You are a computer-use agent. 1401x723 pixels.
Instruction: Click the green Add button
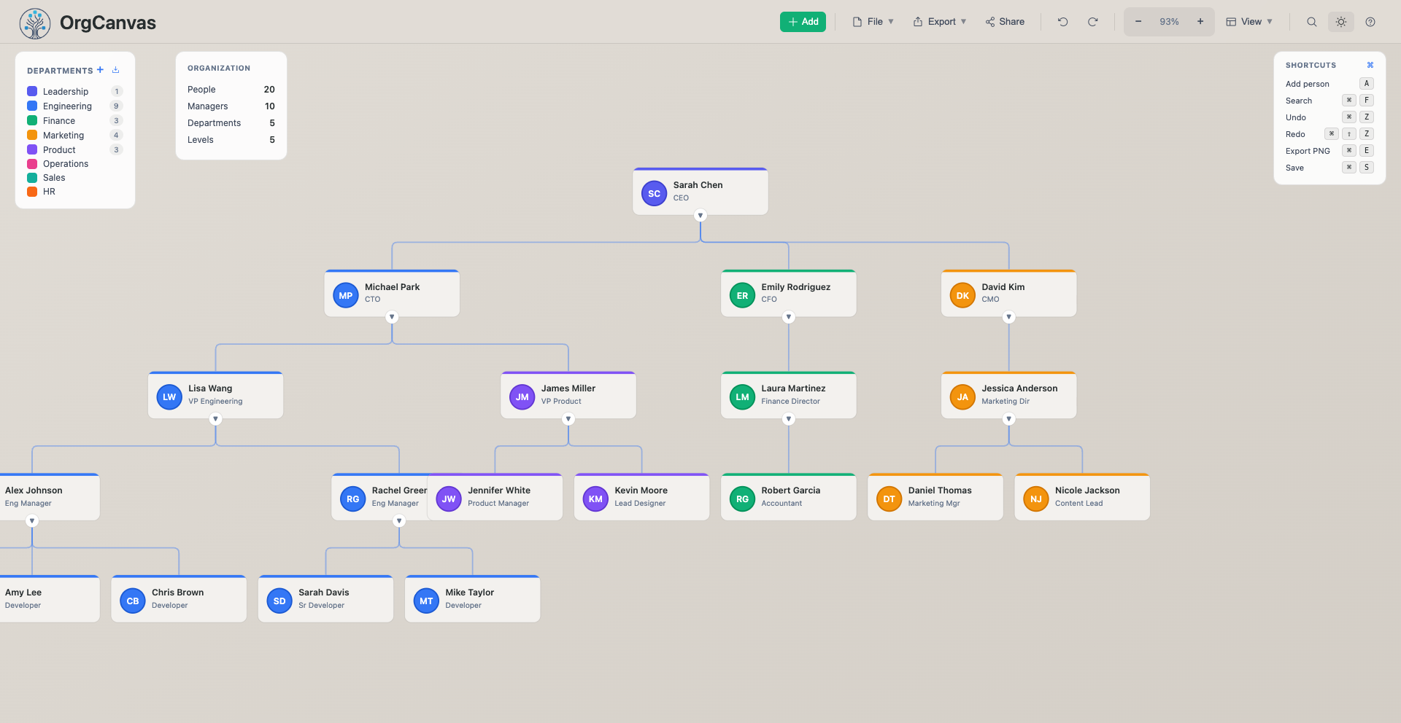pyautogui.click(x=803, y=22)
